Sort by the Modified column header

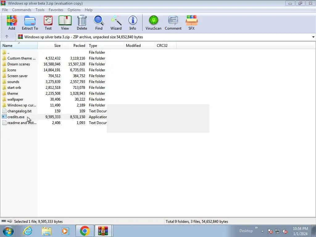[x=139, y=46]
